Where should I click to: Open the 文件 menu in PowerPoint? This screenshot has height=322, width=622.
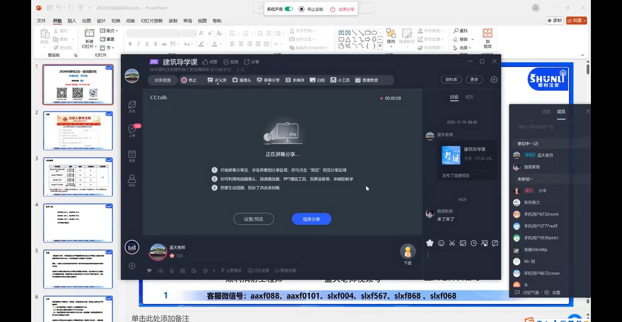[41, 21]
